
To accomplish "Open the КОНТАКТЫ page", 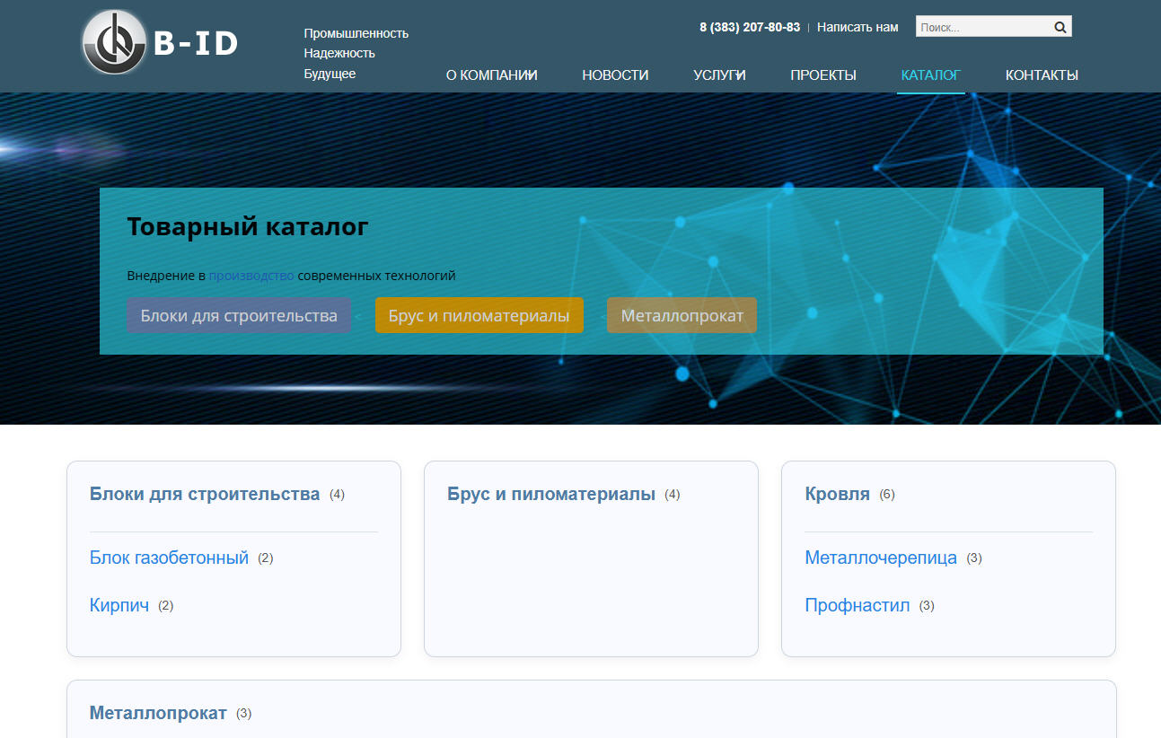I will [1042, 75].
